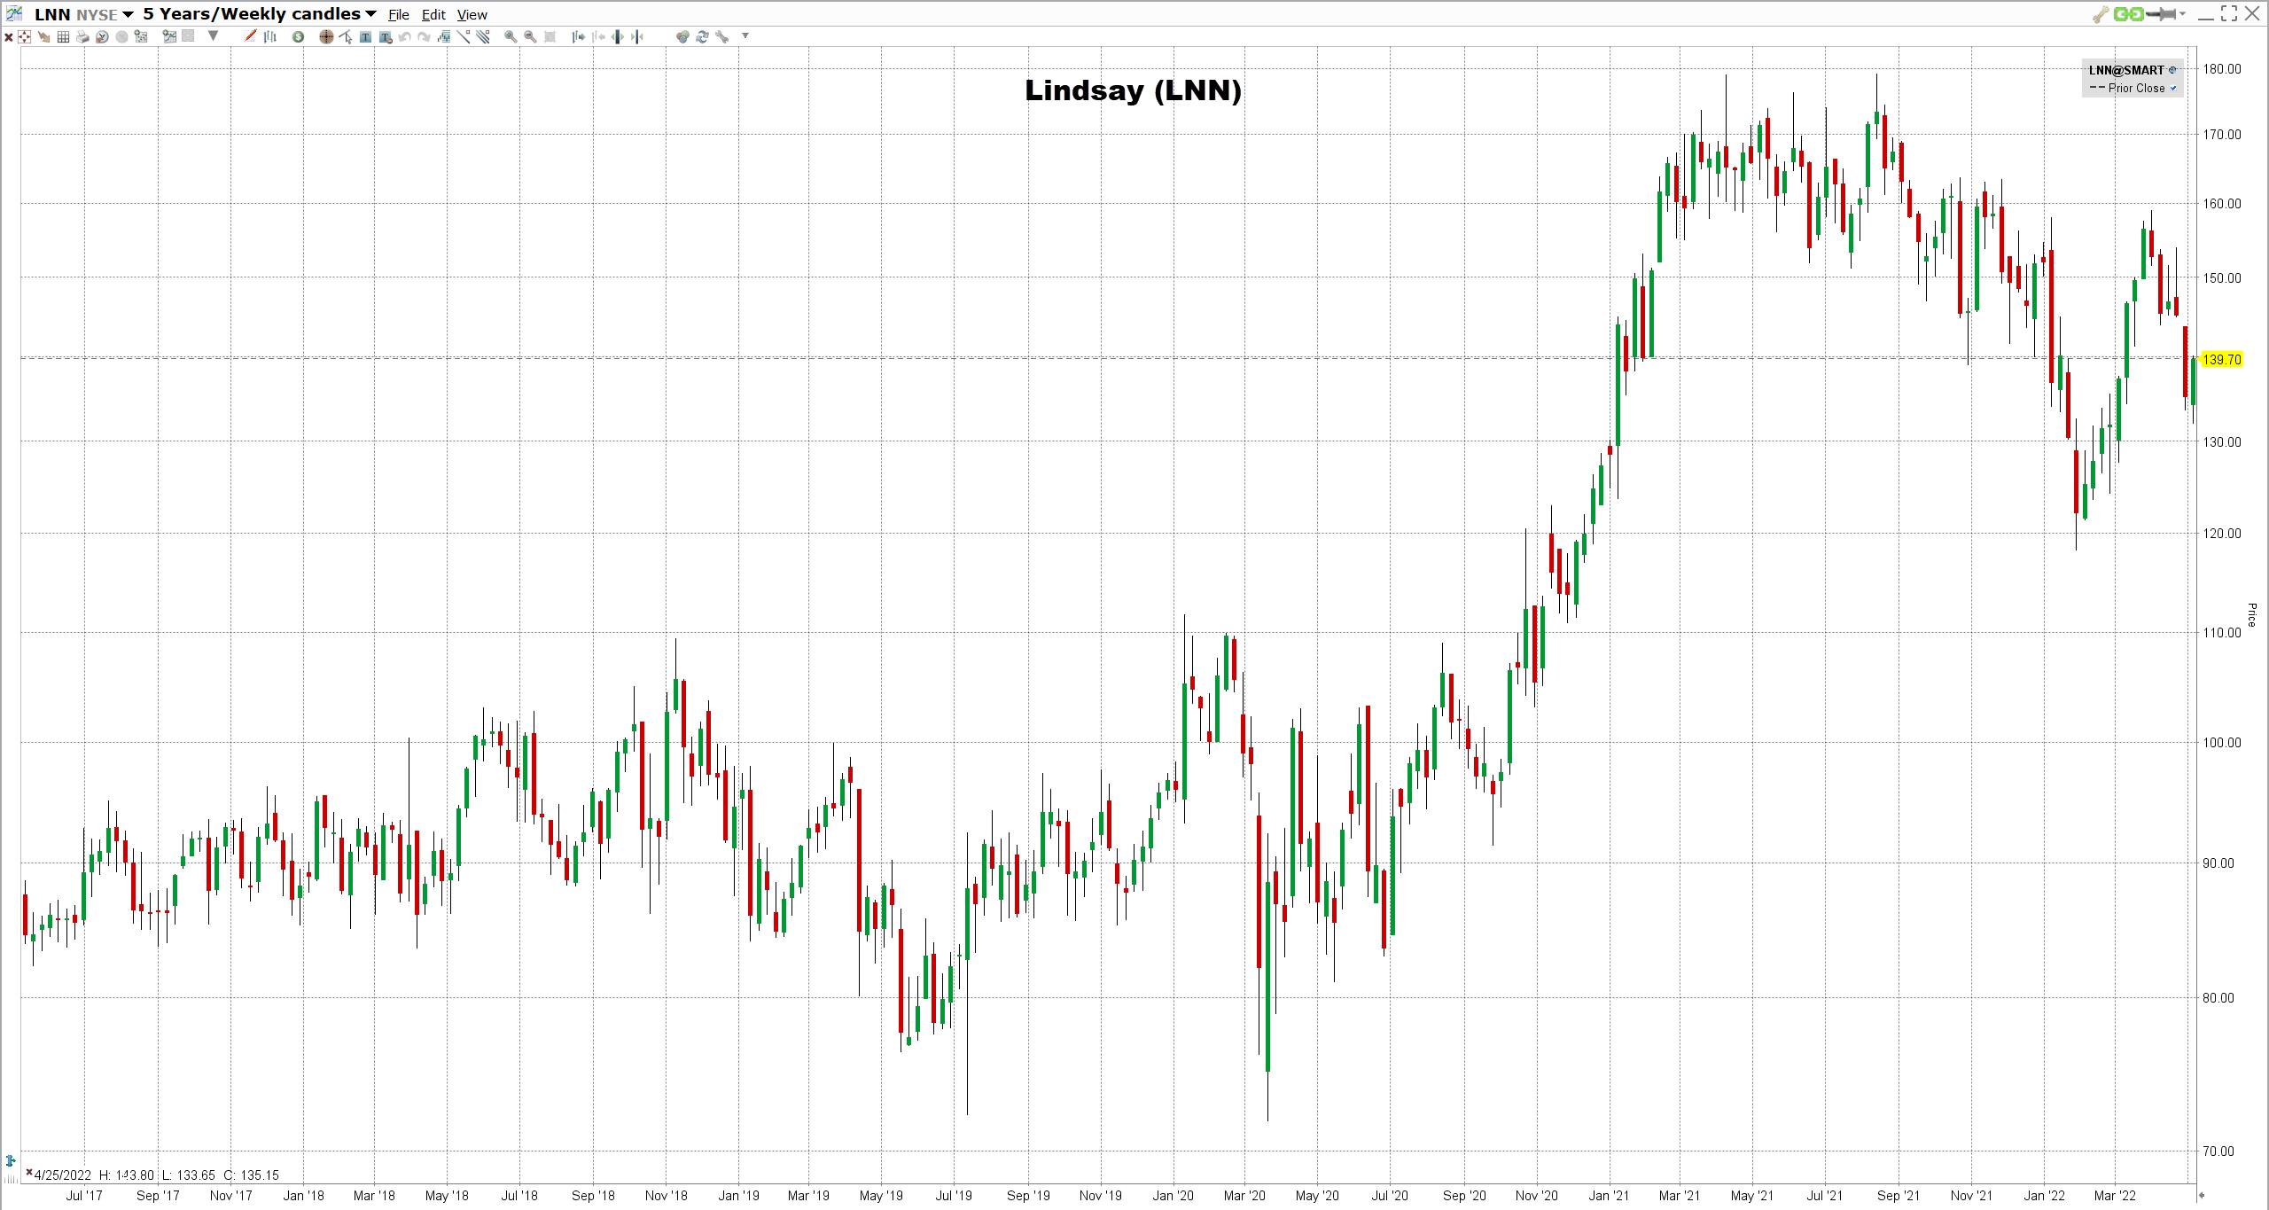Image resolution: width=2269 pixels, height=1210 pixels.
Task: Click the toolbar wrench settings icon
Action: pyautogui.click(x=722, y=36)
